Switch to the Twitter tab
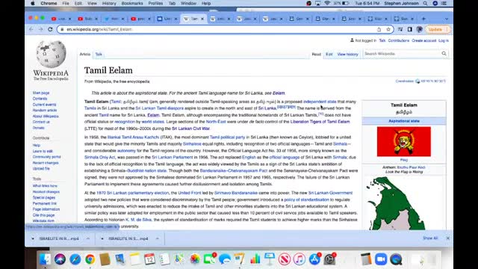This screenshot has width=478, height=269. click(x=114, y=19)
